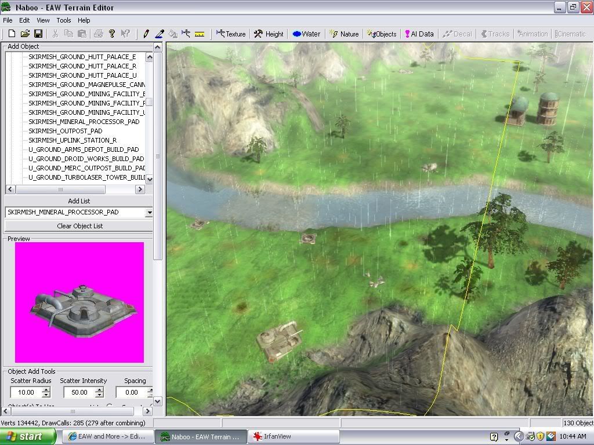Open the Nature mode
Screen dimensions: 594x445
(344, 34)
